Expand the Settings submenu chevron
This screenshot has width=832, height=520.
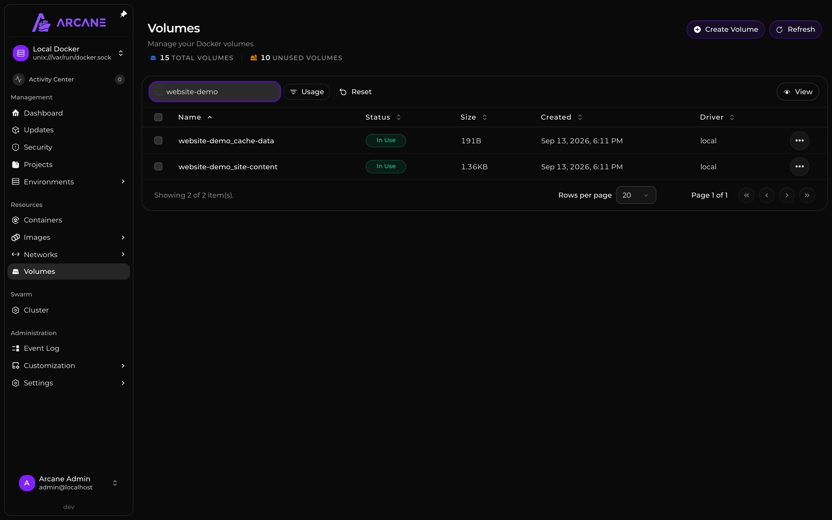123,383
